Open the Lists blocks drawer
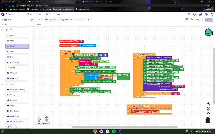This screenshot has height=134, width=215. [x=17, y=57]
